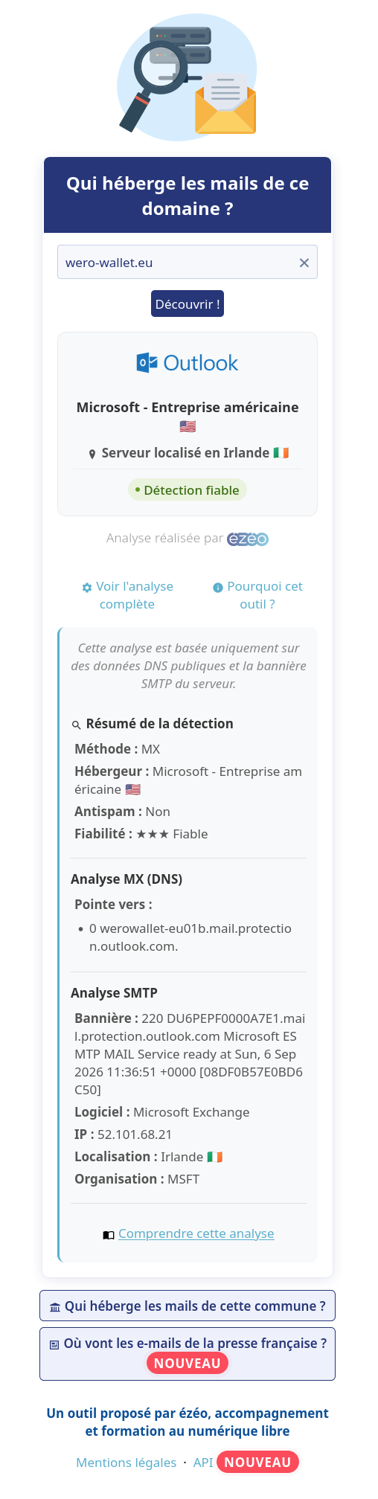
Task: Click the newspaper icon in the presse française button
Action: point(54,1344)
